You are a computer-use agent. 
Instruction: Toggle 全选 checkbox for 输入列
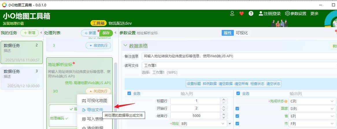(129, 93)
